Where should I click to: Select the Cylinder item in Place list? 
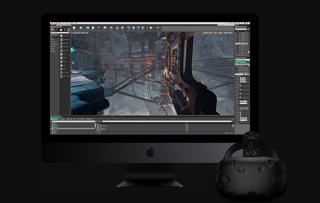(x=64, y=61)
